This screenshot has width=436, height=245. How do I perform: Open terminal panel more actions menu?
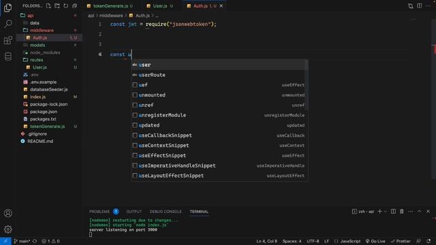[x=410, y=212]
